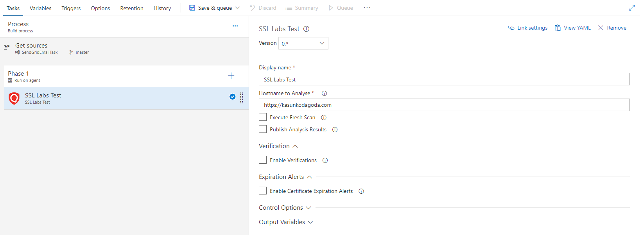
Task: Switch to the Variables tab
Action: pyautogui.click(x=40, y=8)
